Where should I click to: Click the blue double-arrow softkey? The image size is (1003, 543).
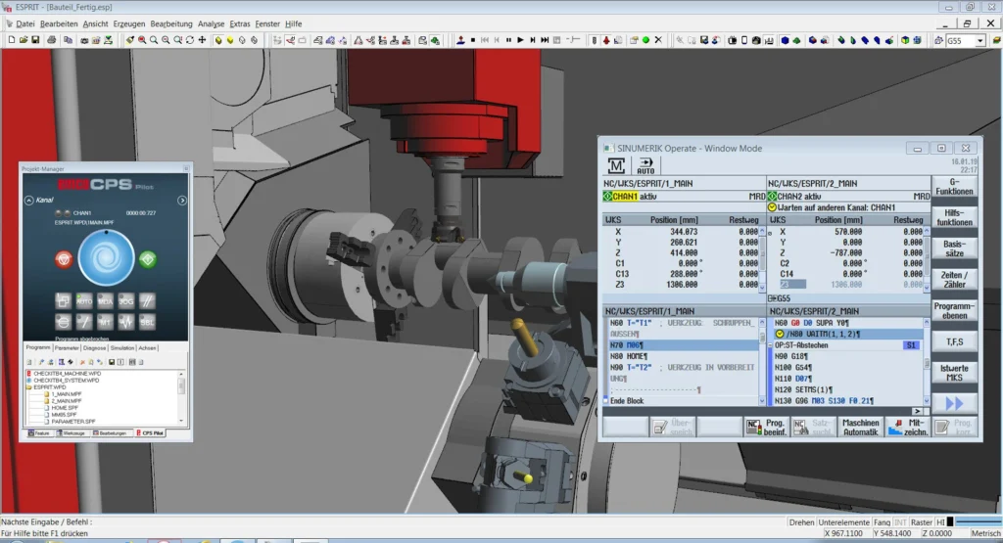coord(953,402)
